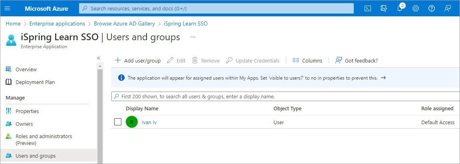Go to Enterprise applications breadcrumb
Viewport: 460px width, 164px height.
pyautogui.click(x=57, y=23)
